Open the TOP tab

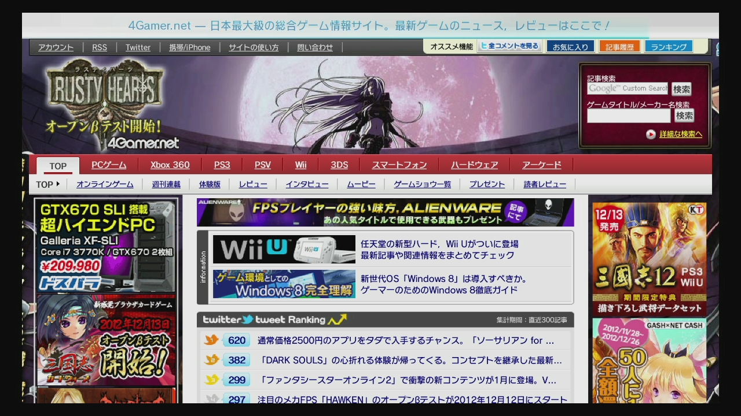[58, 165]
